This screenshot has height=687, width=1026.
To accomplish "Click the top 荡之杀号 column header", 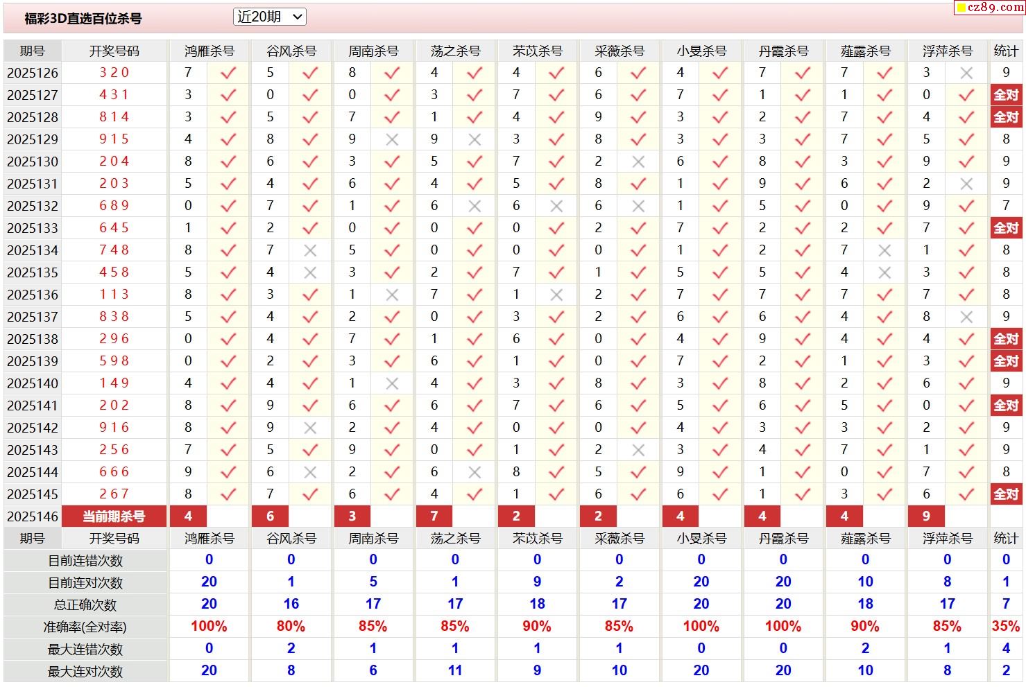I will click(x=455, y=51).
